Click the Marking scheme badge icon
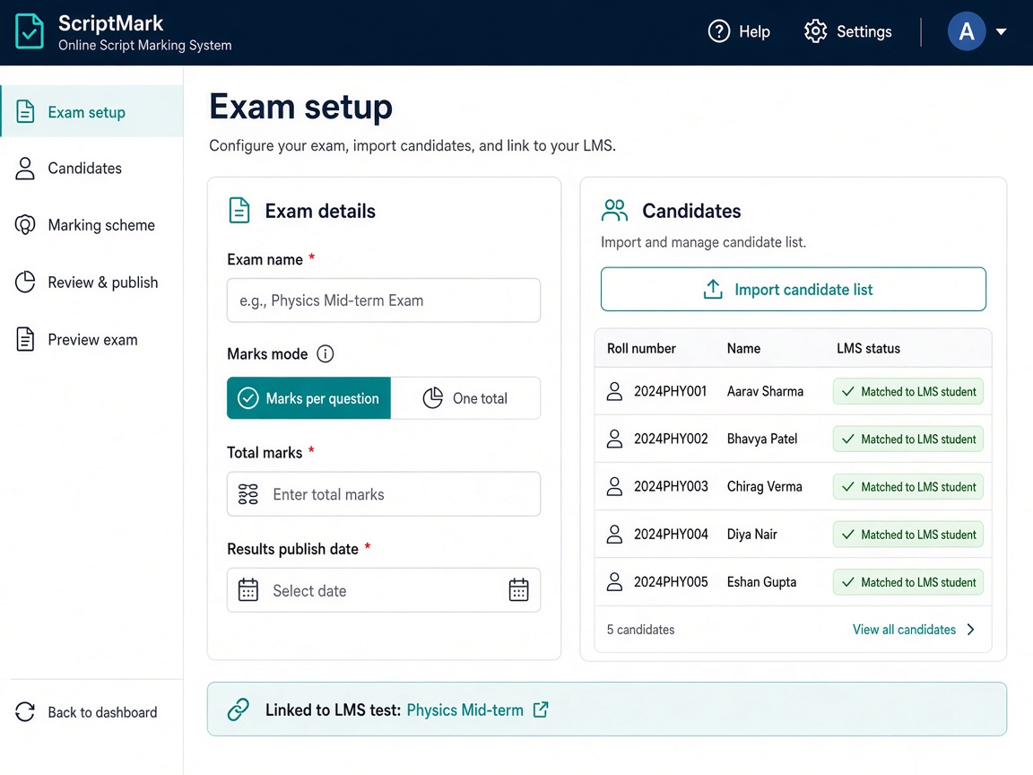 (25, 225)
